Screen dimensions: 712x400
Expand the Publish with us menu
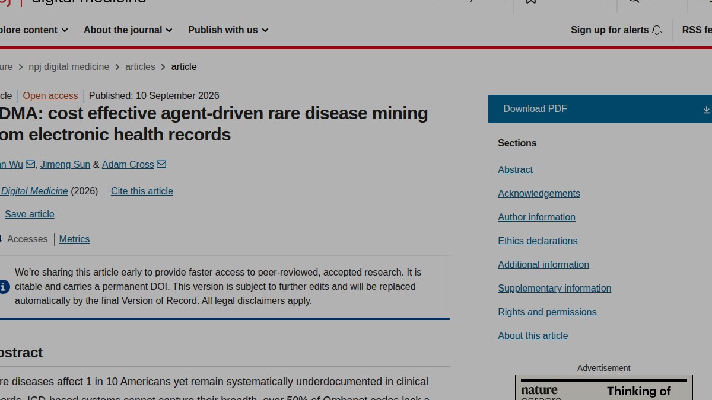(228, 30)
